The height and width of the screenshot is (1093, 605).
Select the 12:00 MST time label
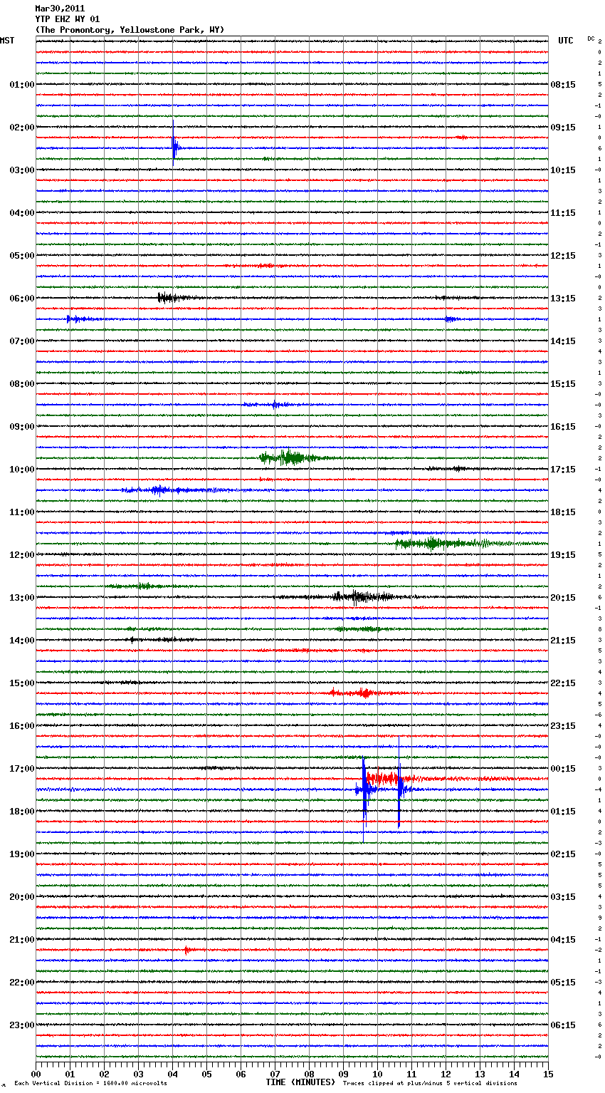point(22,555)
